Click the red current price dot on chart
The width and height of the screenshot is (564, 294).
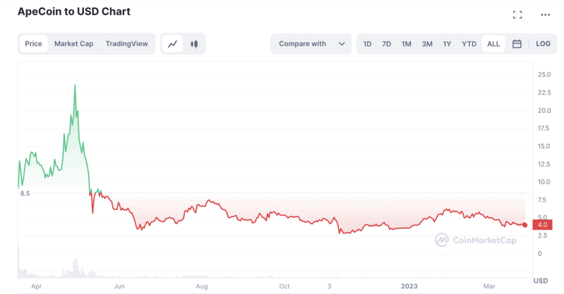[x=525, y=225]
